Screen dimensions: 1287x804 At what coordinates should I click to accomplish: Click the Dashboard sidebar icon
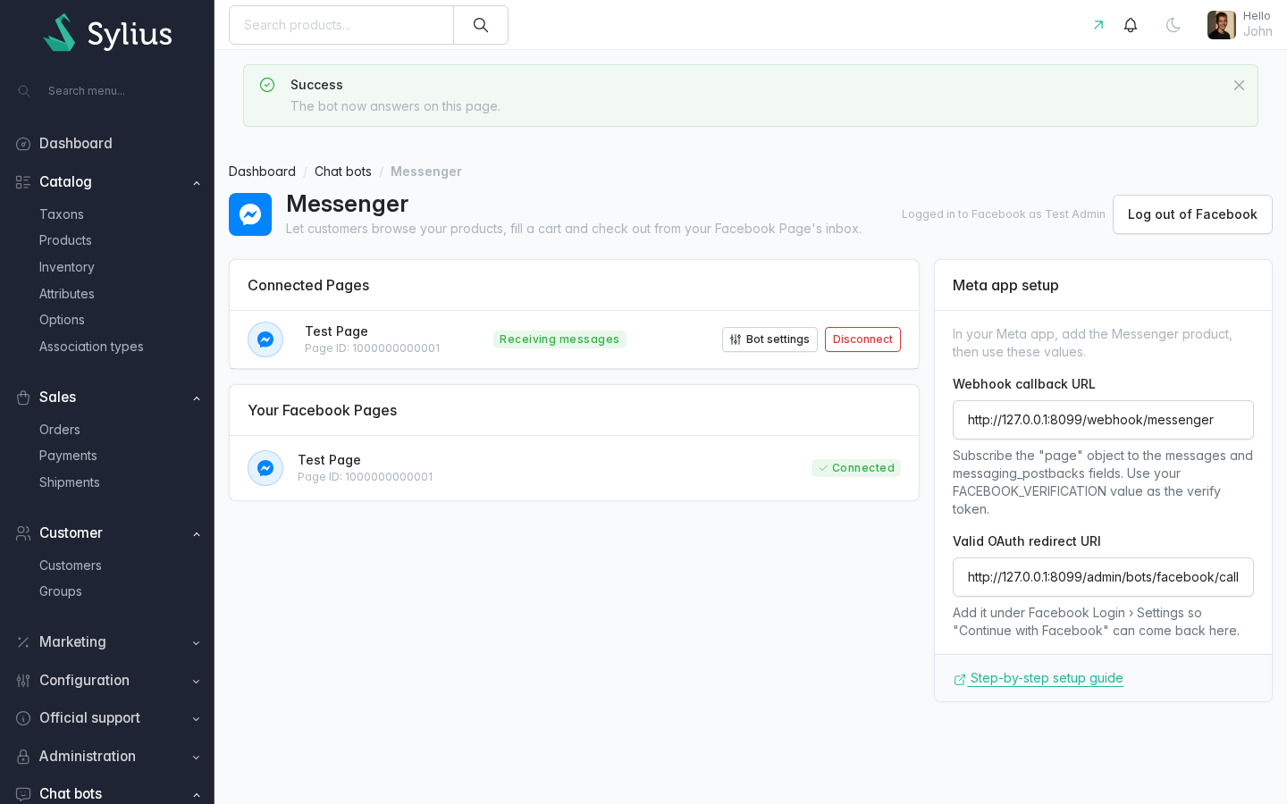23,144
